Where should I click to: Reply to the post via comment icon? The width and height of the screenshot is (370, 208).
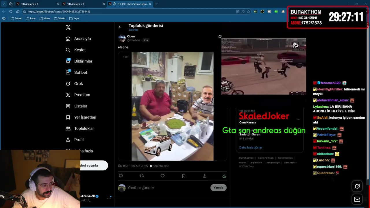[121, 176]
